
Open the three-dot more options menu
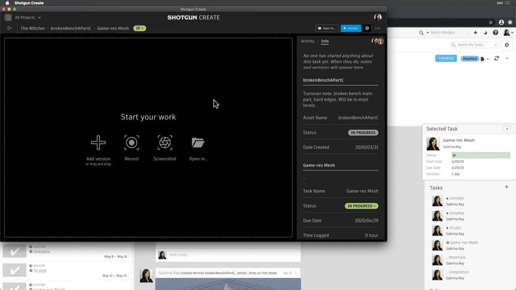(x=378, y=28)
